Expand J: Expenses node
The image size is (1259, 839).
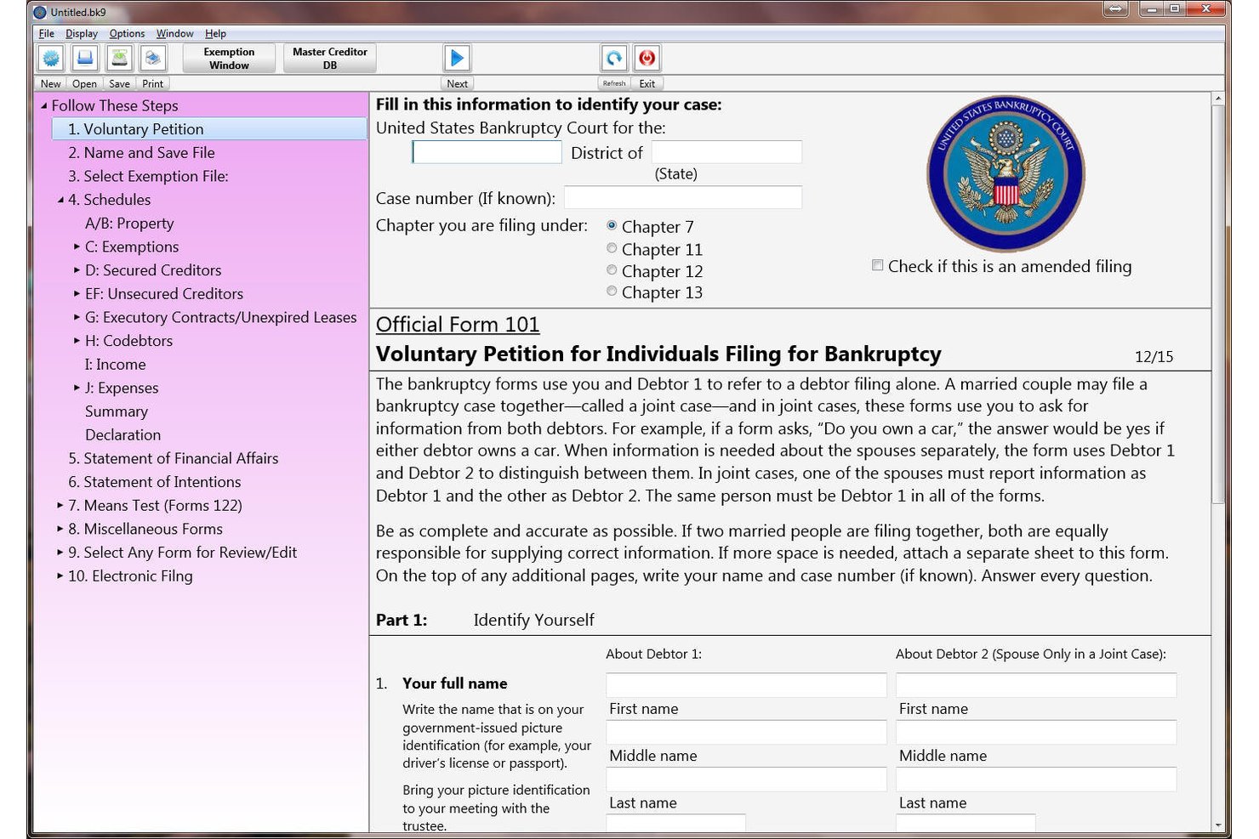(77, 388)
